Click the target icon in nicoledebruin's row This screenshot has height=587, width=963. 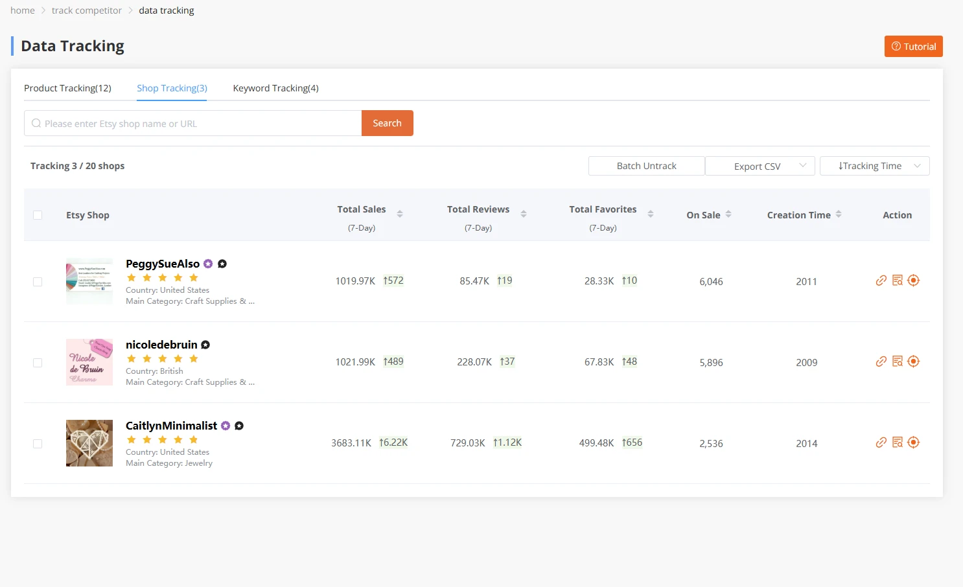click(913, 361)
